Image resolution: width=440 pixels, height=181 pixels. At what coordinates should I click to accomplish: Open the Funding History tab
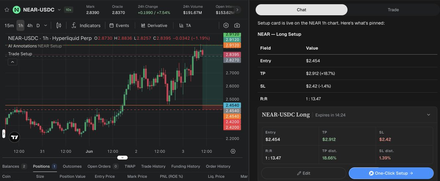[x=186, y=166]
